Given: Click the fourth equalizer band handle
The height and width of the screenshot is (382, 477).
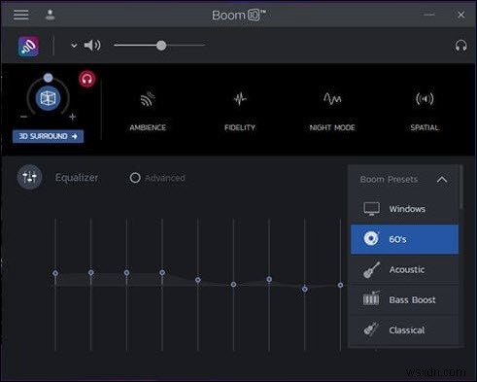Looking at the screenshot, I should coord(162,273).
